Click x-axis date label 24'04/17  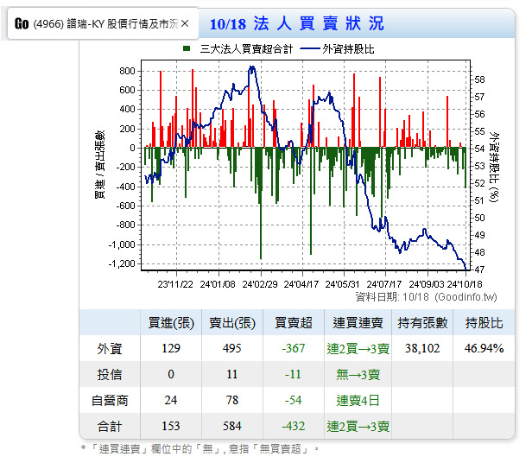[301, 284]
